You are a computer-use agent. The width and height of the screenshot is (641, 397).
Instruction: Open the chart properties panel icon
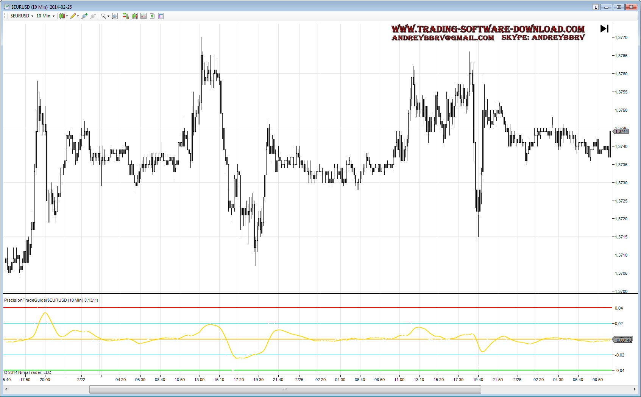(x=161, y=16)
